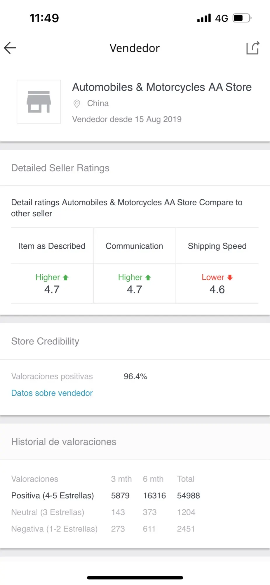The image size is (270, 585).
Task: Select the Shipping Speed column header
Action: tap(217, 246)
